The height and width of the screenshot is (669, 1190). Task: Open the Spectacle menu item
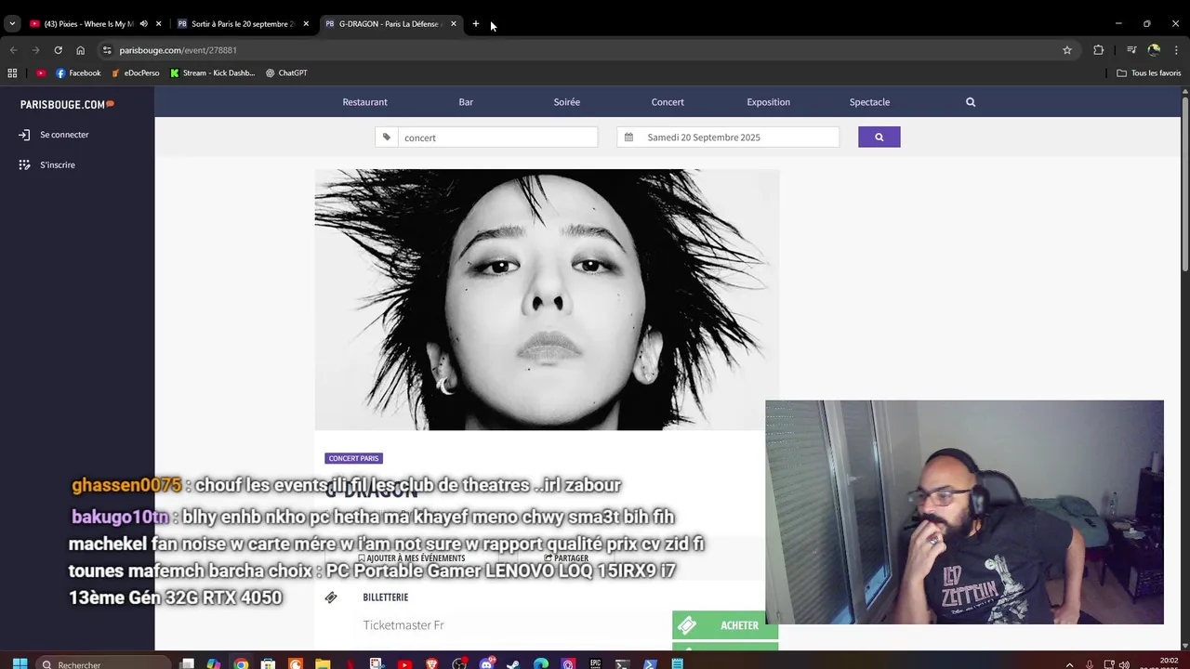(x=869, y=102)
